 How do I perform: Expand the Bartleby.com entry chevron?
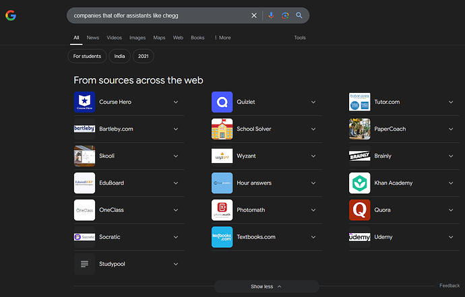(x=176, y=129)
